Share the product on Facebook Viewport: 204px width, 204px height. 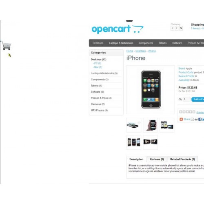point(200,119)
